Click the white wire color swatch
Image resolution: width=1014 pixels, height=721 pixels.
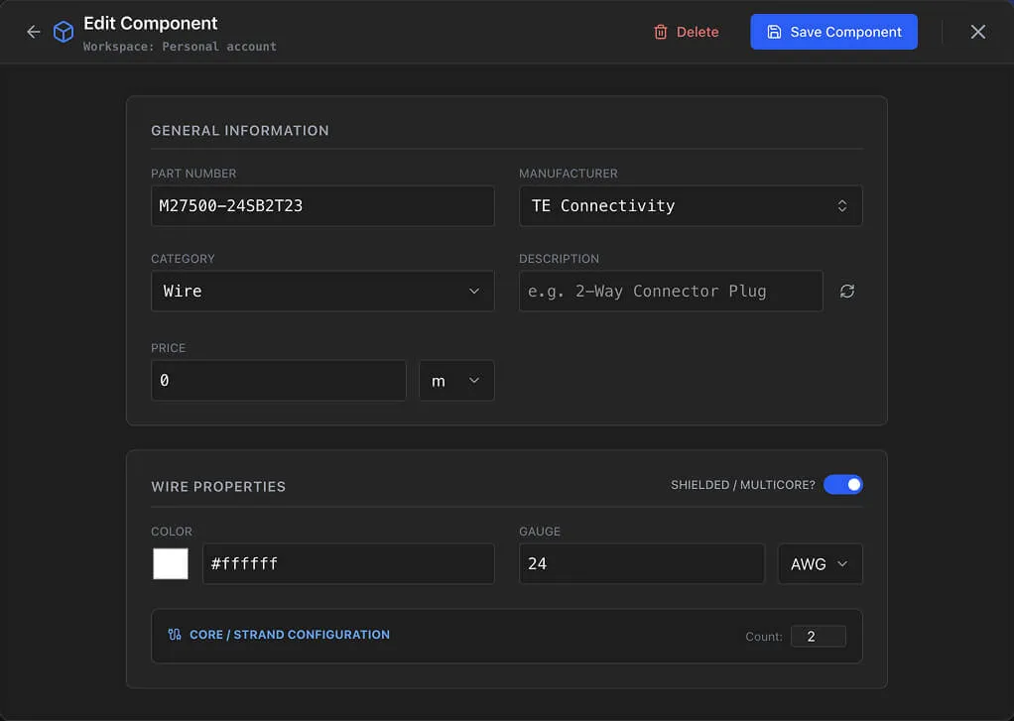171,563
